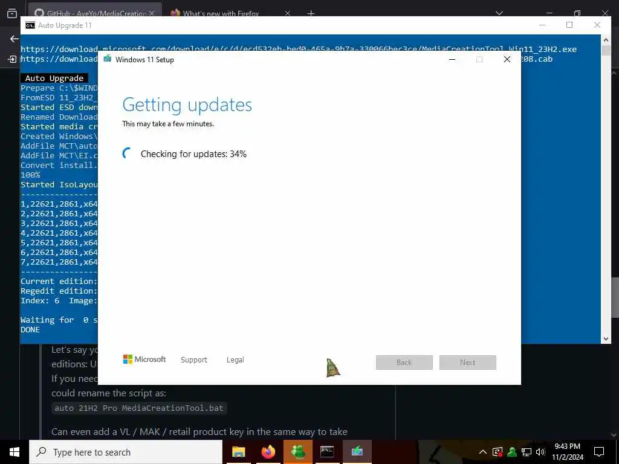This screenshot has height=464, width=619.
Task: Open a new Firefox tab
Action: 311,13
